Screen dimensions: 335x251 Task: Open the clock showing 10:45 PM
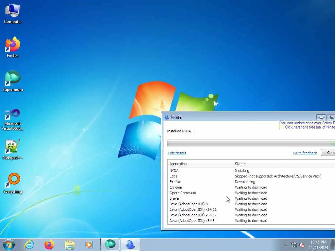[318, 244]
